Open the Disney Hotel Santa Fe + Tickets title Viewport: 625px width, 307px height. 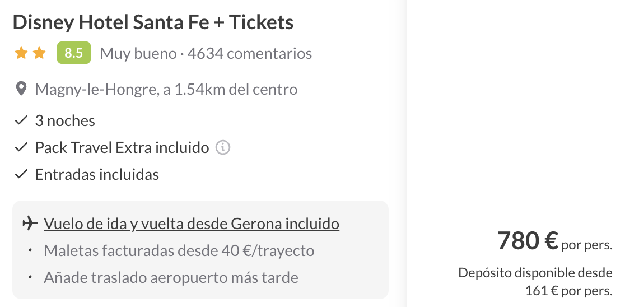click(153, 22)
